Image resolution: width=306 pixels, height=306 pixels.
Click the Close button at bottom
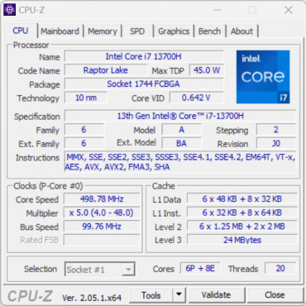pyautogui.click(x=275, y=294)
